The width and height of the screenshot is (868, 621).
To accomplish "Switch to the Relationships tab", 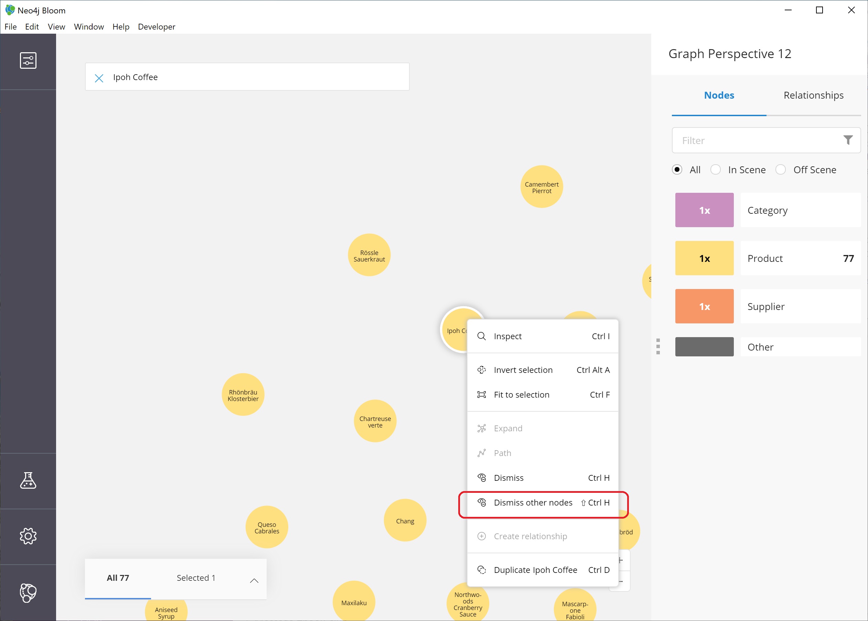I will tap(814, 95).
